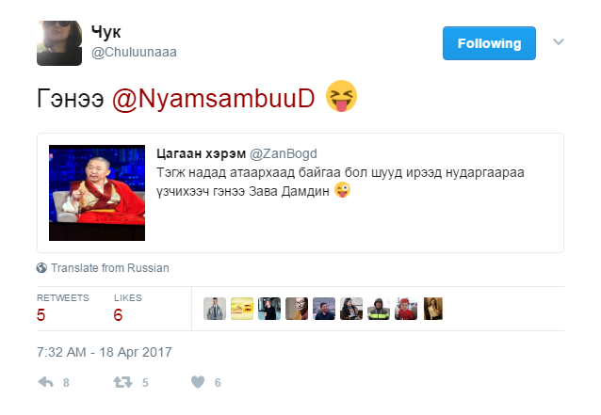This screenshot has width=601, height=415.
Task: Click the yellow eye avatar
Action: [242, 309]
